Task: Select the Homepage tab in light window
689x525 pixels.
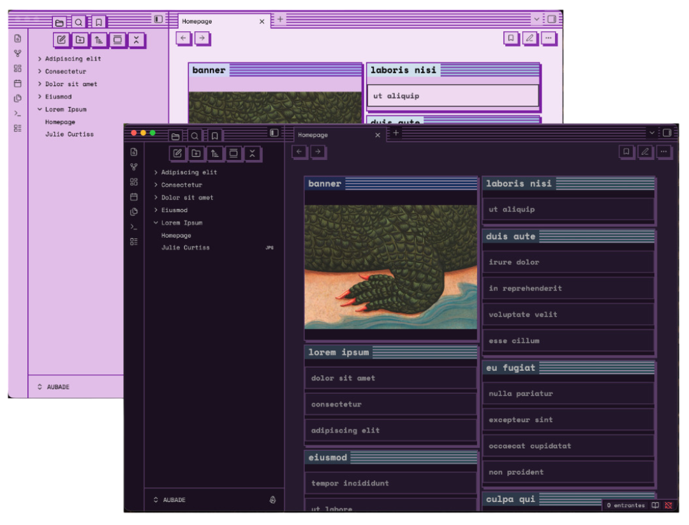Action: pyautogui.click(x=224, y=21)
